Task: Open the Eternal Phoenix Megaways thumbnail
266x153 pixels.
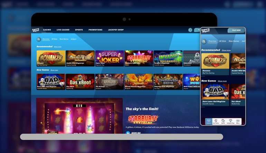Action: coord(139,82)
